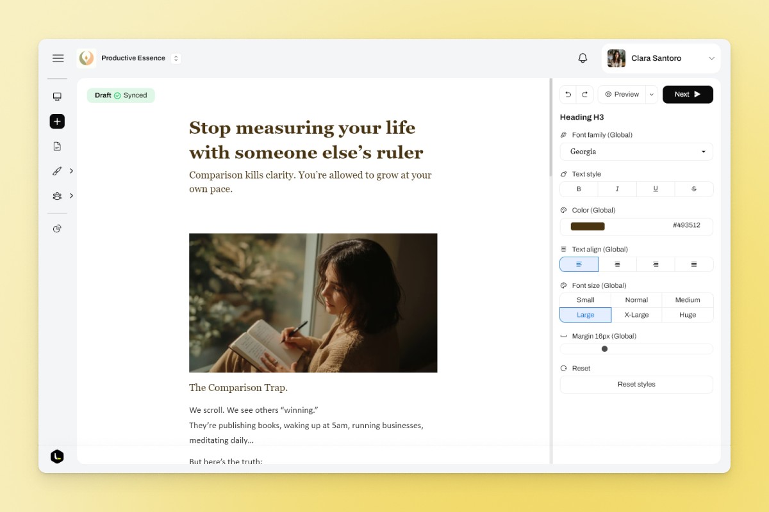Expand the Clara Santoro account menu
769x512 pixels.
click(711, 58)
